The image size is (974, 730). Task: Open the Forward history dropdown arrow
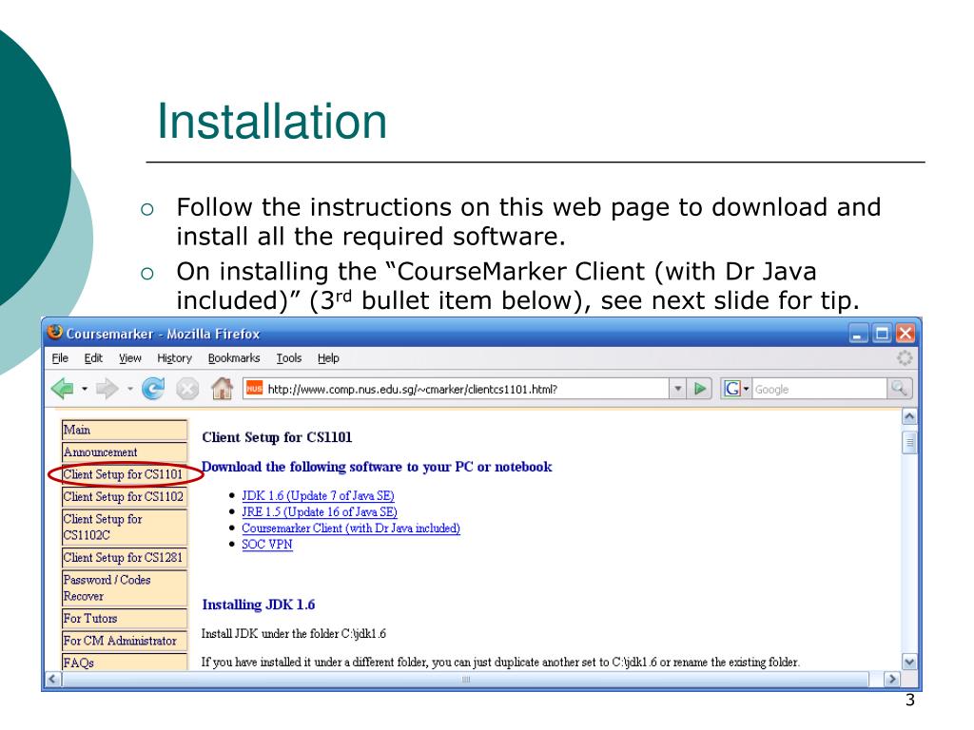pyautogui.click(x=129, y=389)
